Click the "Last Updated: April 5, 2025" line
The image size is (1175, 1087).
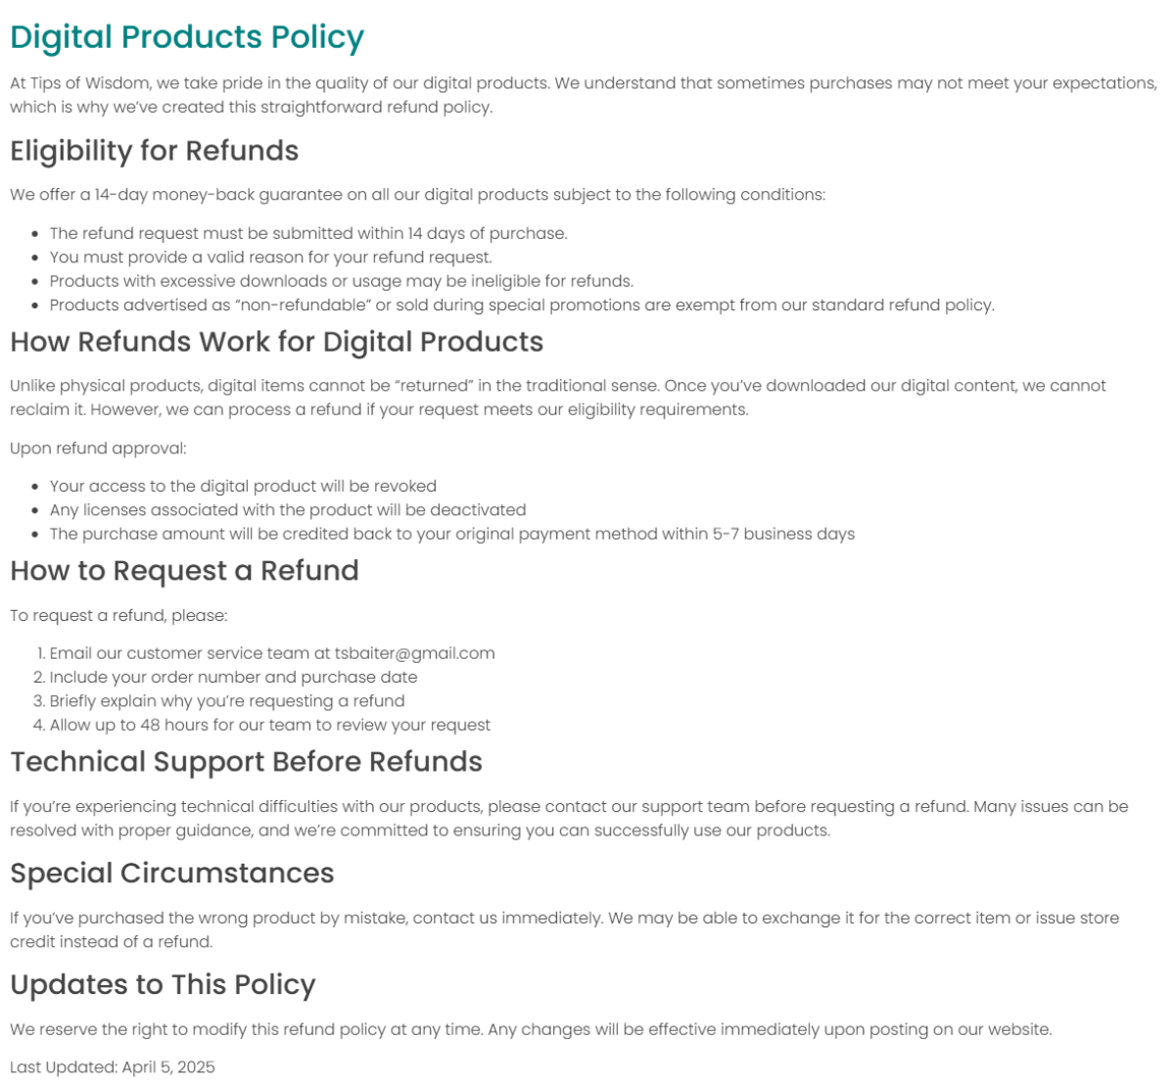tap(113, 1067)
